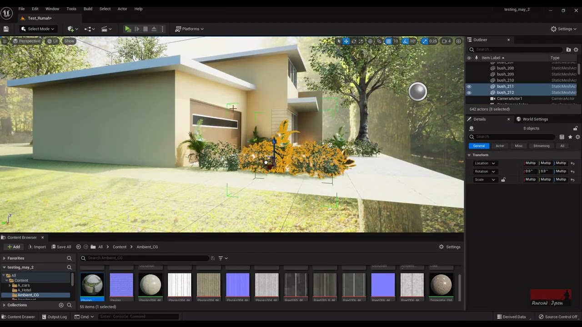Open the Cinematics clapperboard dropdown
This screenshot has height=327, width=582.
[106, 29]
